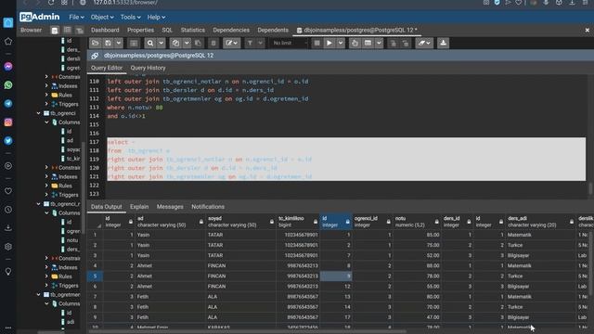This screenshot has width=594, height=334.
Task: Switch to the Statistics tab
Action: pos(193,30)
